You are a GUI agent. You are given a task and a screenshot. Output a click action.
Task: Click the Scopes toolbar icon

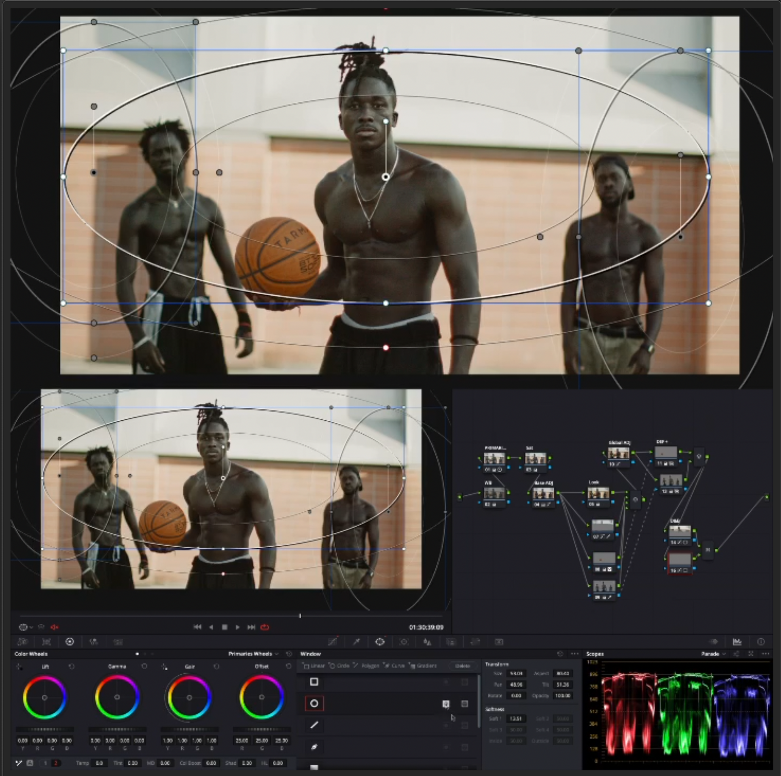pyautogui.click(x=737, y=642)
